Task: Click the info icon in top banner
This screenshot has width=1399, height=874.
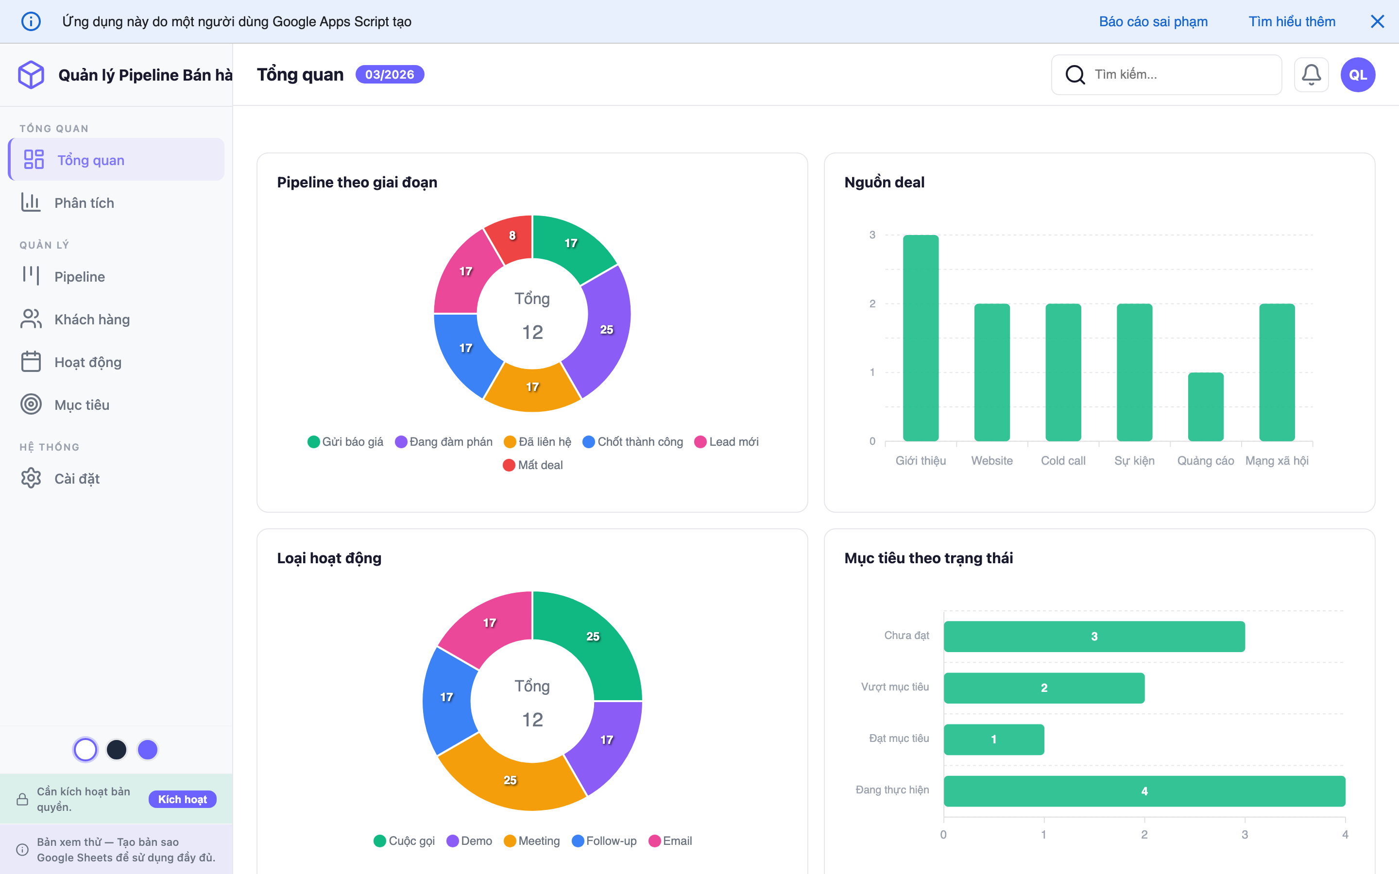Action: (31, 21)
